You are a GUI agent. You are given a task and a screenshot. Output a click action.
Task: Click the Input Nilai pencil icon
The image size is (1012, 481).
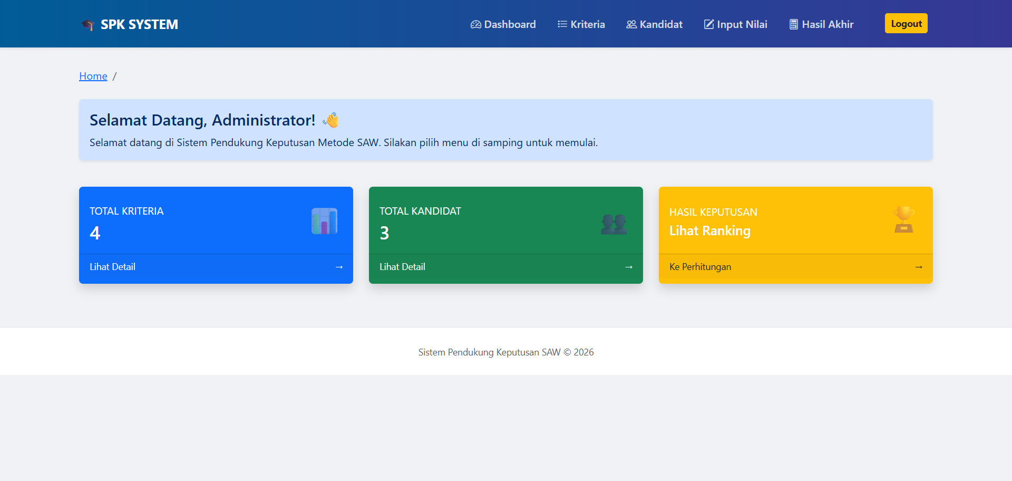[709, 24]
